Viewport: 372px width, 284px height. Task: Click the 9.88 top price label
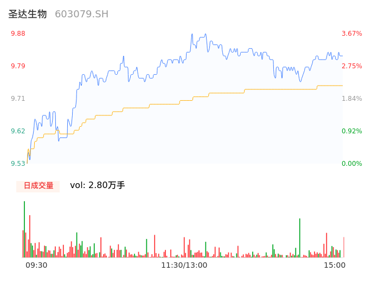pyautogui.click(x=18, y=34)
